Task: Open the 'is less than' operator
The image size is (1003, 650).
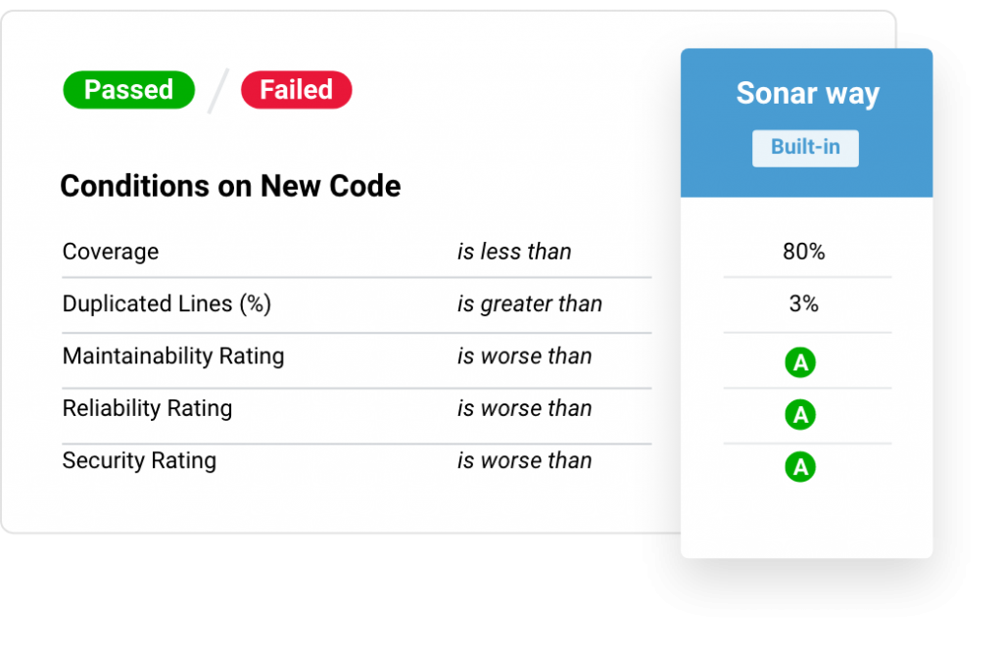Action: click(513, 252)
